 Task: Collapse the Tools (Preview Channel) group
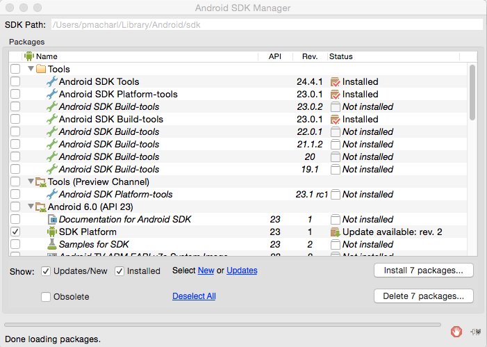[31, 182]
